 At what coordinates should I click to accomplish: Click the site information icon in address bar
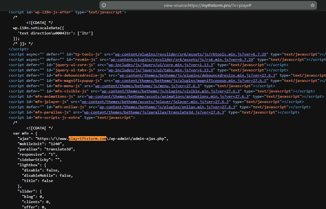(x=104, y=5)
